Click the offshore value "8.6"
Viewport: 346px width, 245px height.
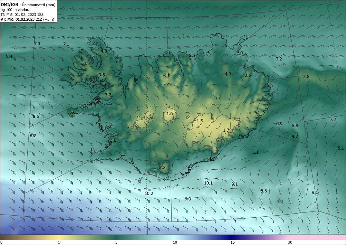[264, 191]
